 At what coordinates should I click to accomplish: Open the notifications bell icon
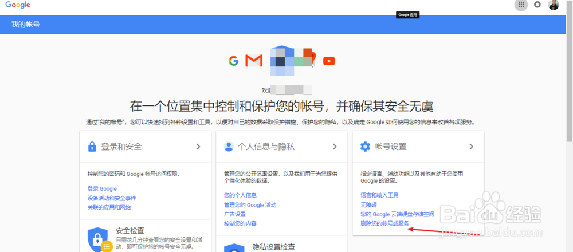(537, 5)
